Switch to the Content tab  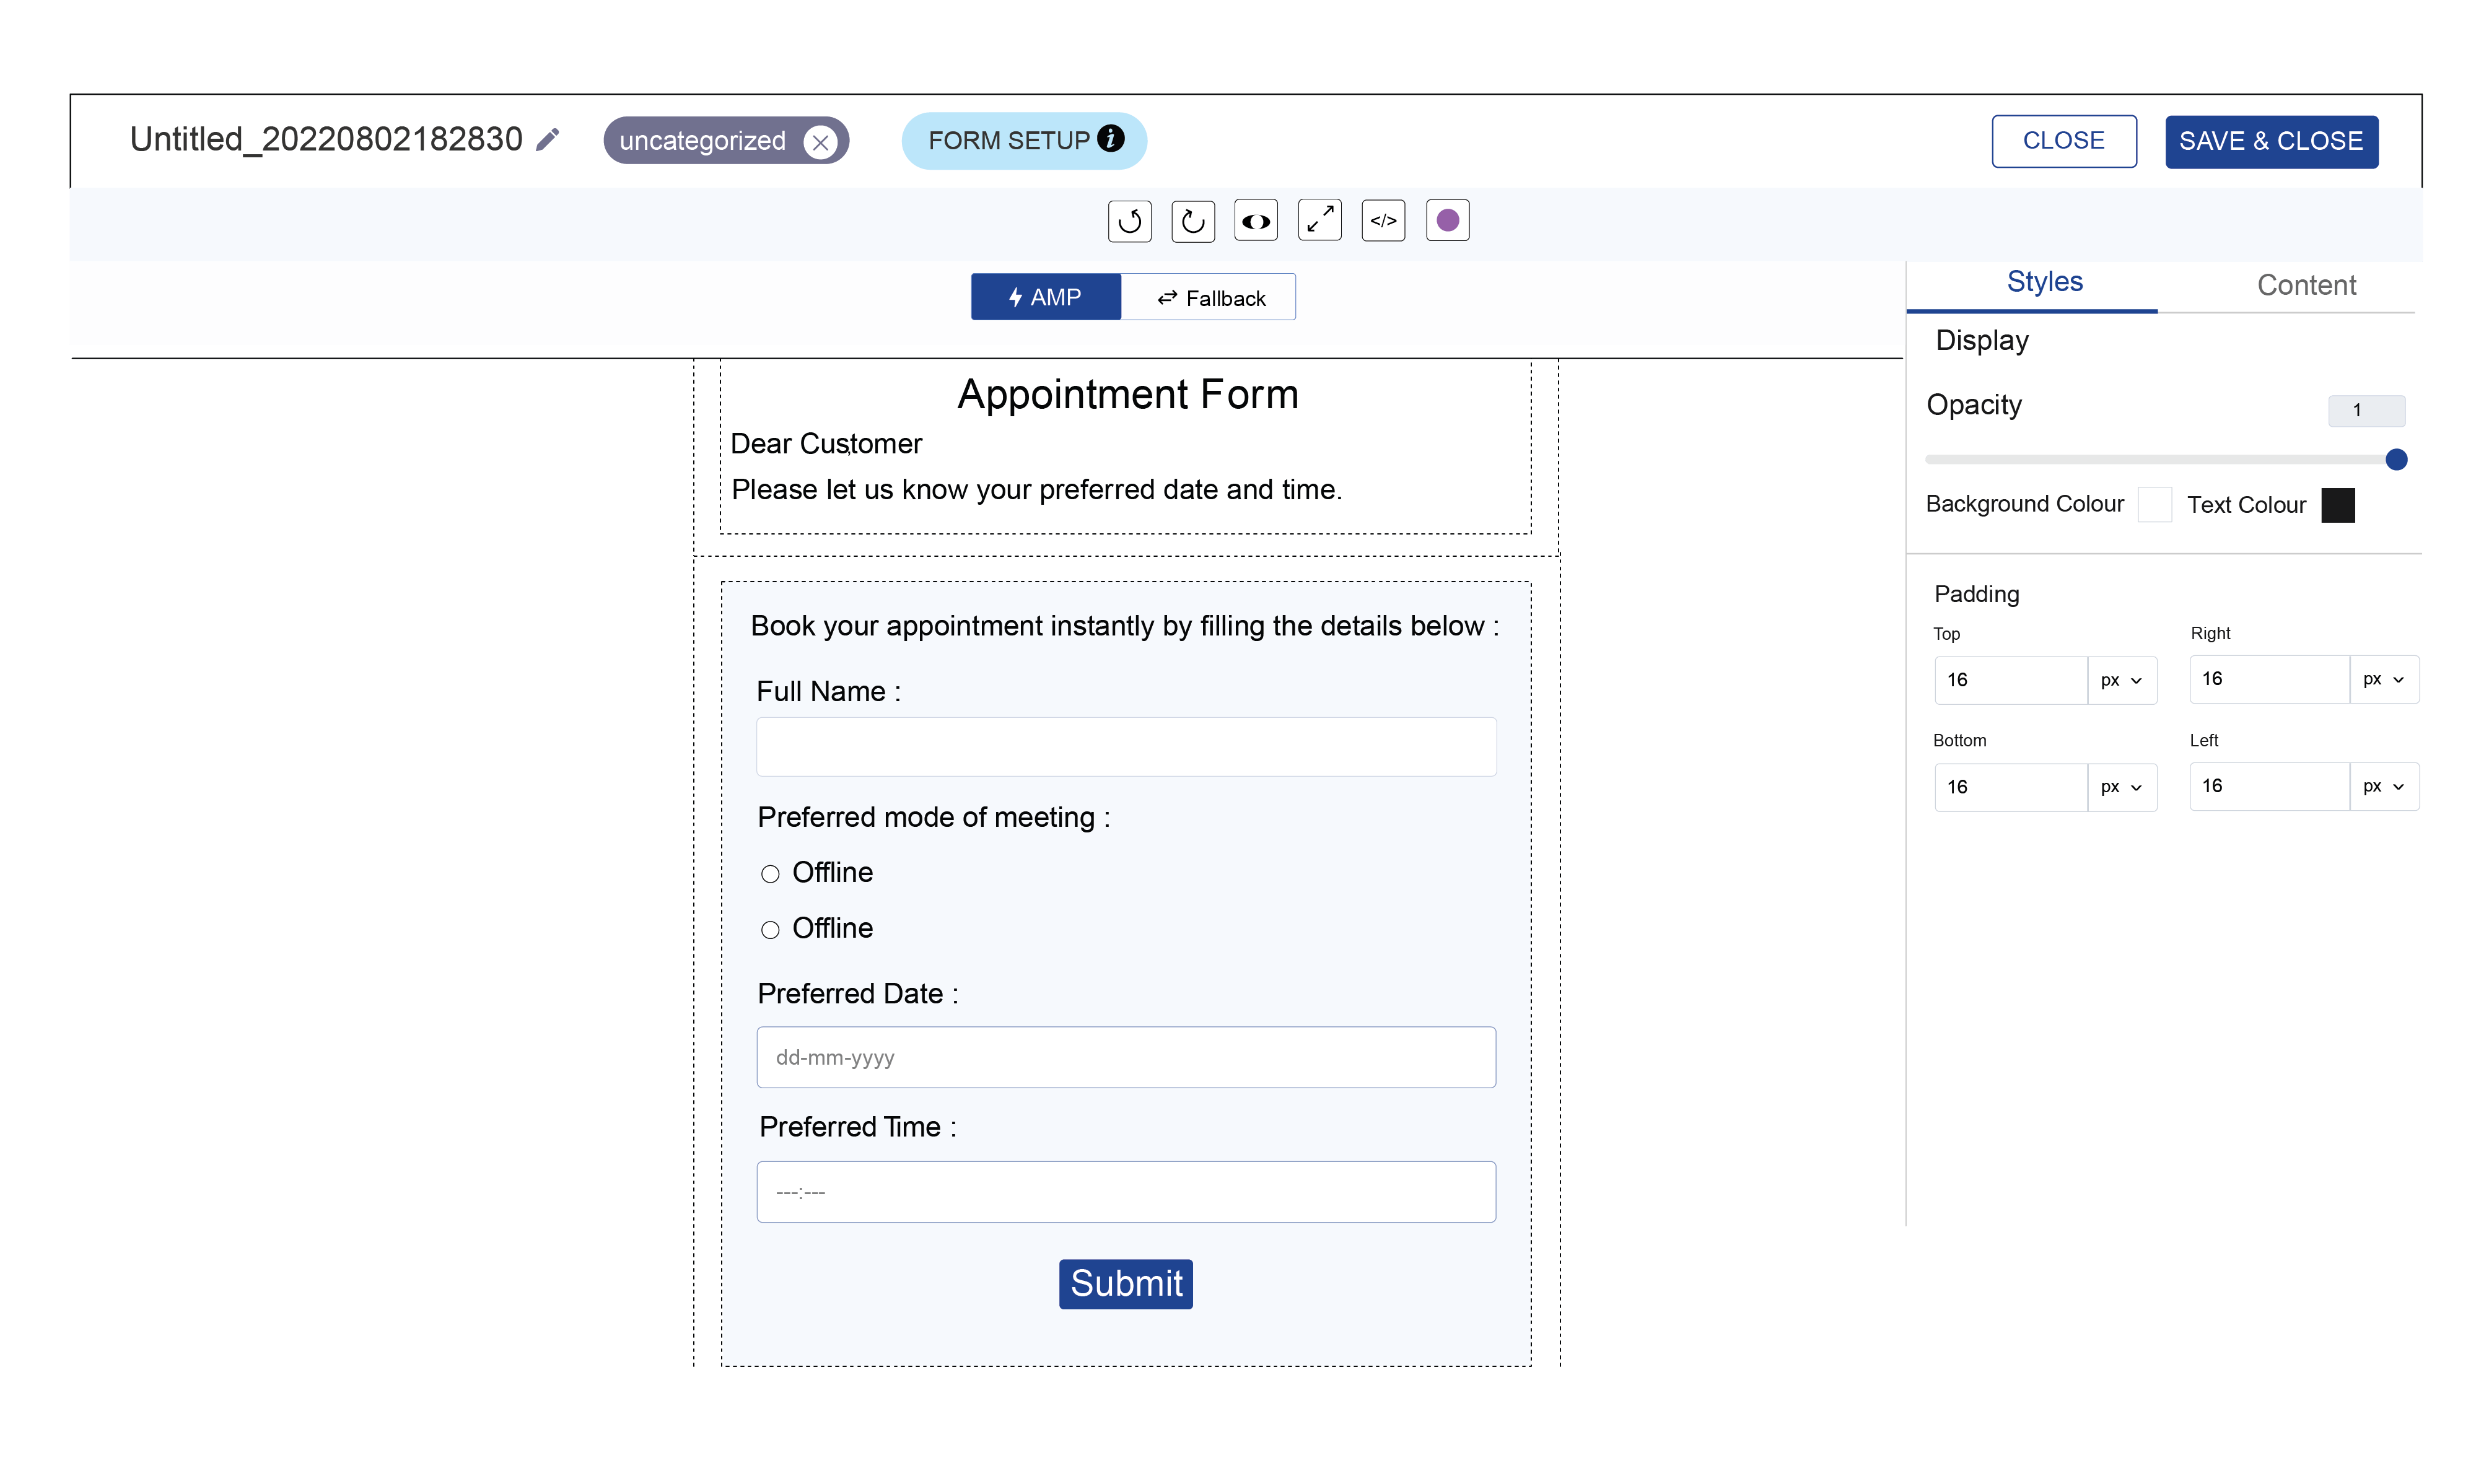[x=2306, y=285]
